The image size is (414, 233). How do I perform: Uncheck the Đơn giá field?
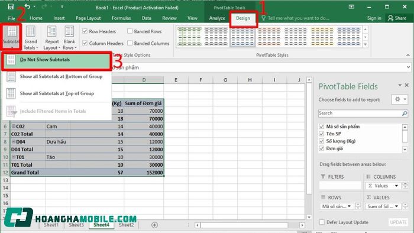point(321,148)
